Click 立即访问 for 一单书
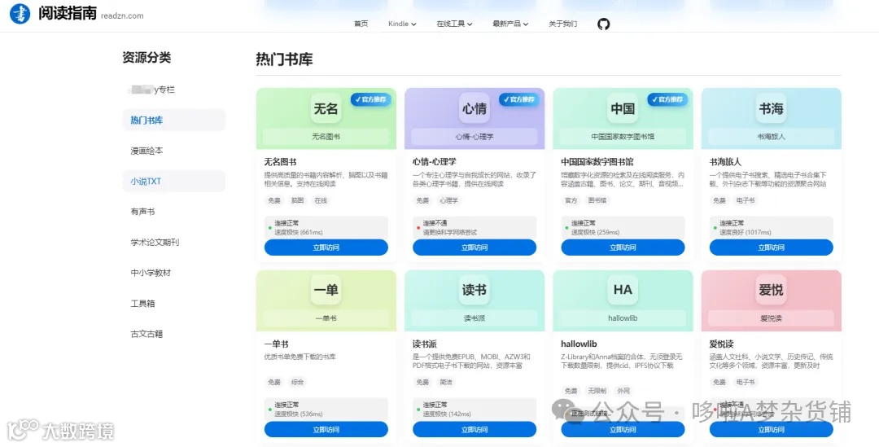The width and height of the screenshot is (879, 447). point(326,430)
